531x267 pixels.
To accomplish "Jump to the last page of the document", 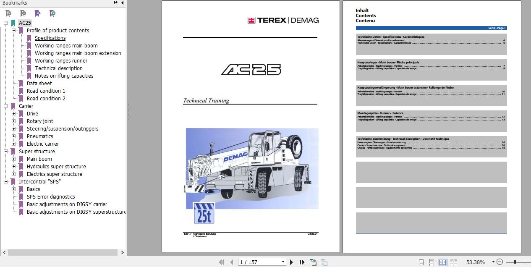I will click(x=302, y=262).
